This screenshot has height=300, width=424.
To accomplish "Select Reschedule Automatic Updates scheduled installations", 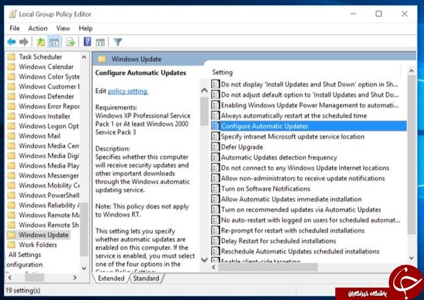I will tap(300, 251).
